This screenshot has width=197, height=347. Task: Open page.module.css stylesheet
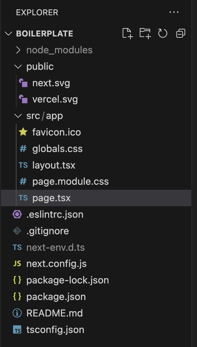tap(71, 182)
